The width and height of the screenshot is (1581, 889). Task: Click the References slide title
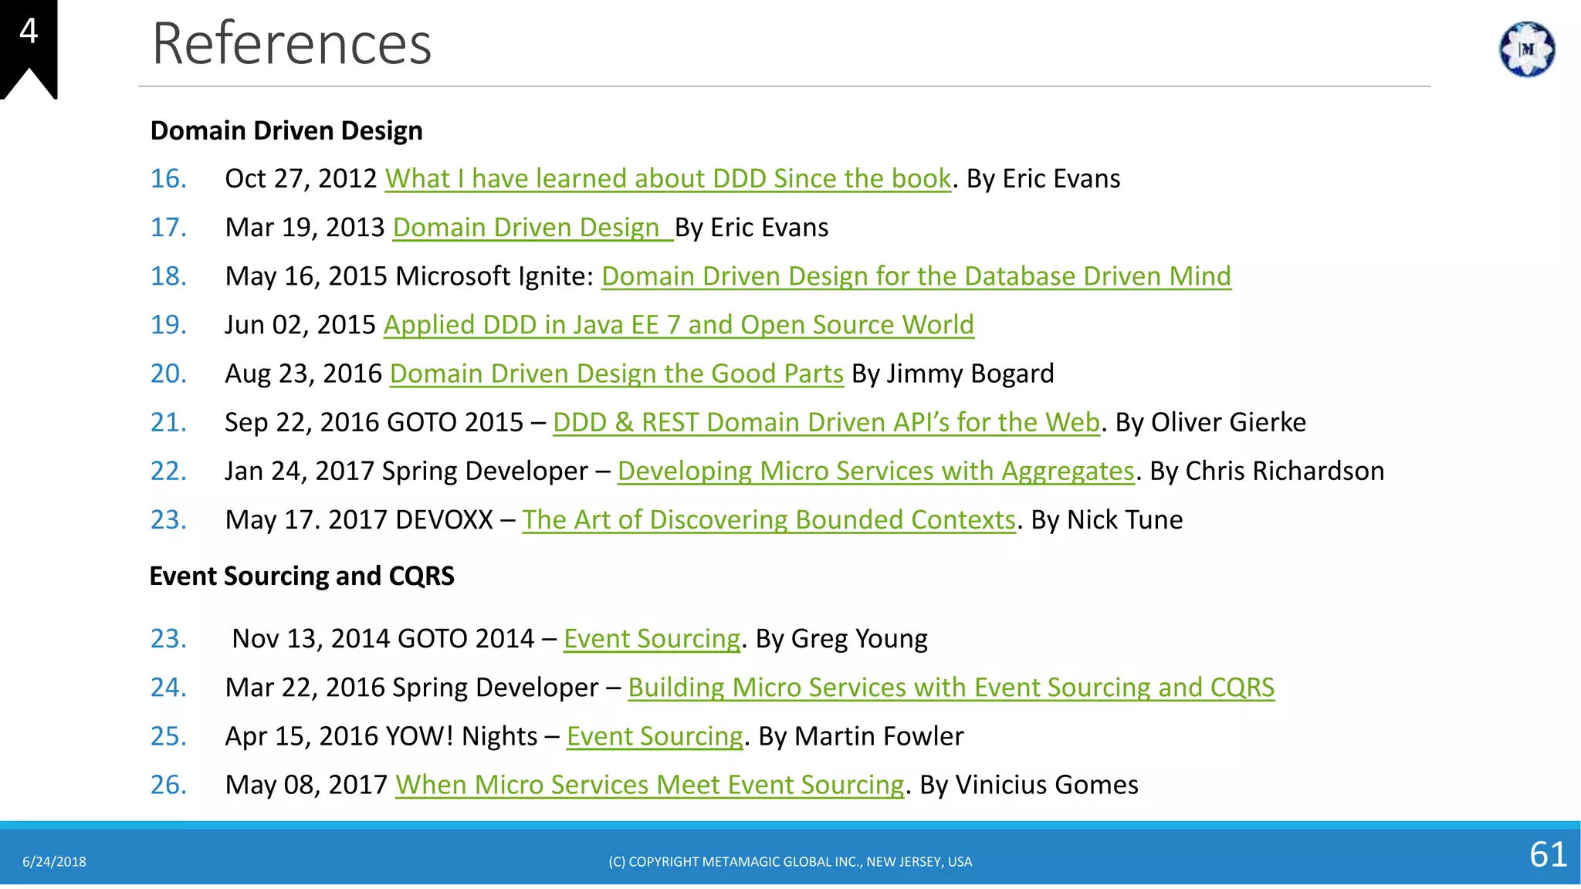point(292,44)
